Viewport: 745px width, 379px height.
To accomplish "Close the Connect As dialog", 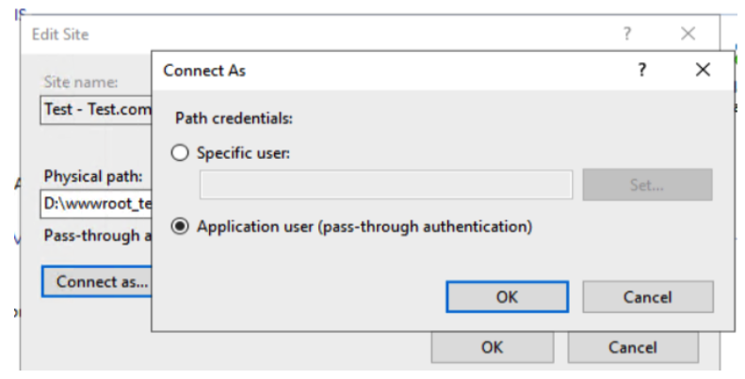I will pos(702,71).
